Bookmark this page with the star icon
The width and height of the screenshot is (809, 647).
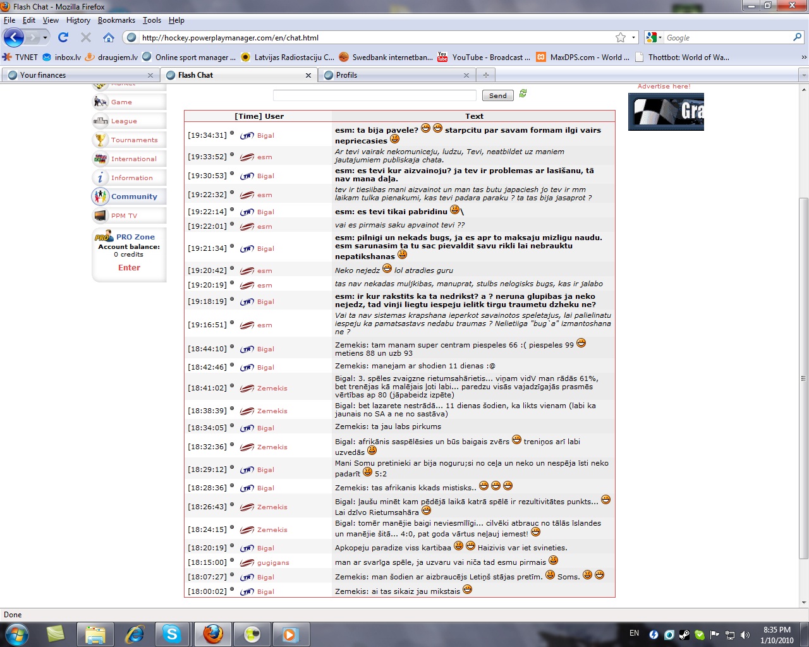click(621, 37)
